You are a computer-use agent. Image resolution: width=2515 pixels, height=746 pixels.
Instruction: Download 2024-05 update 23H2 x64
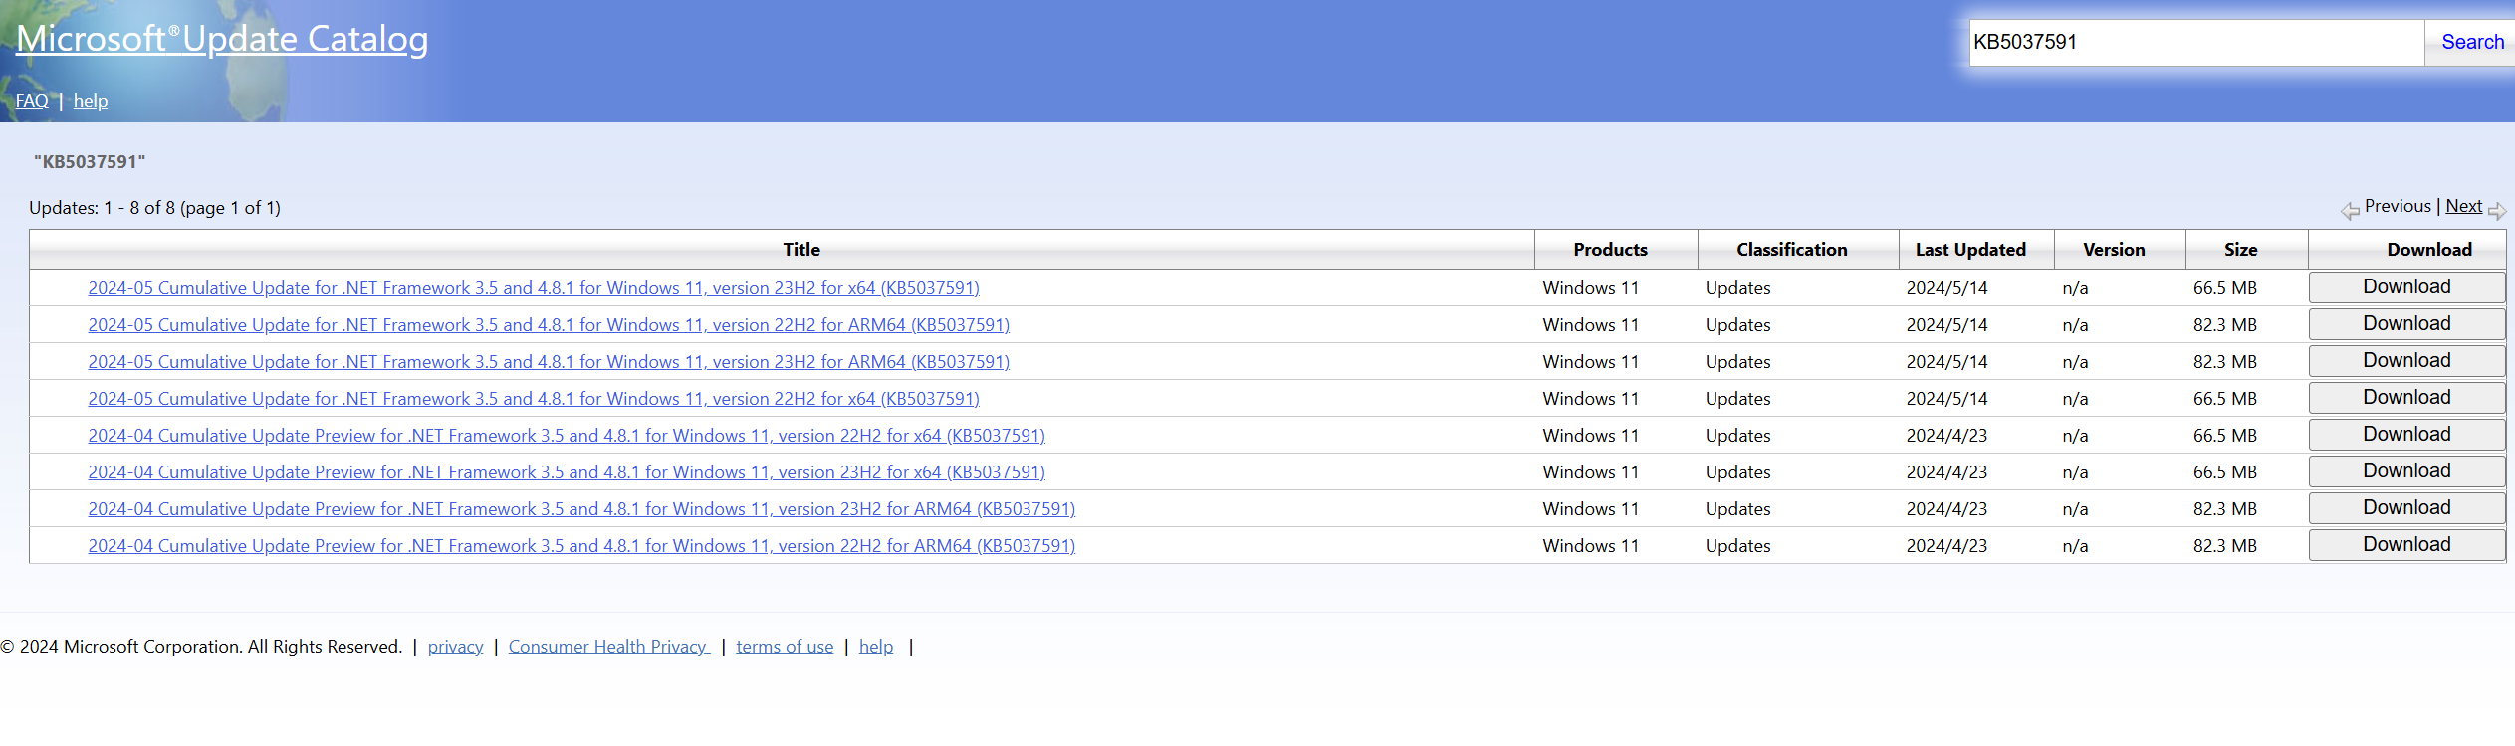coord(2406,287)
